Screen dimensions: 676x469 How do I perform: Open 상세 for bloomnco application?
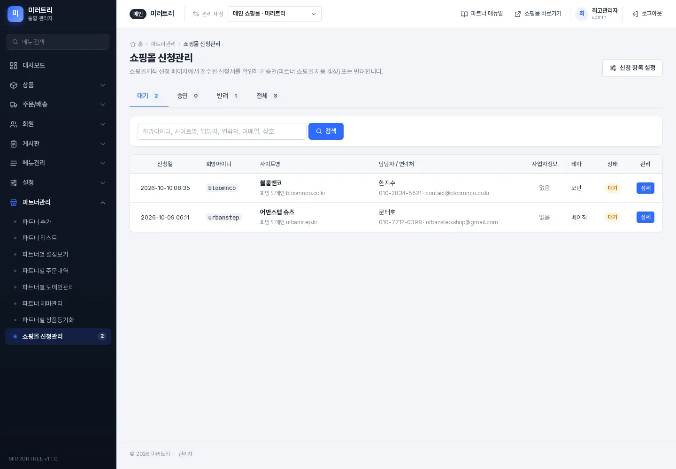tap(645, 188)
